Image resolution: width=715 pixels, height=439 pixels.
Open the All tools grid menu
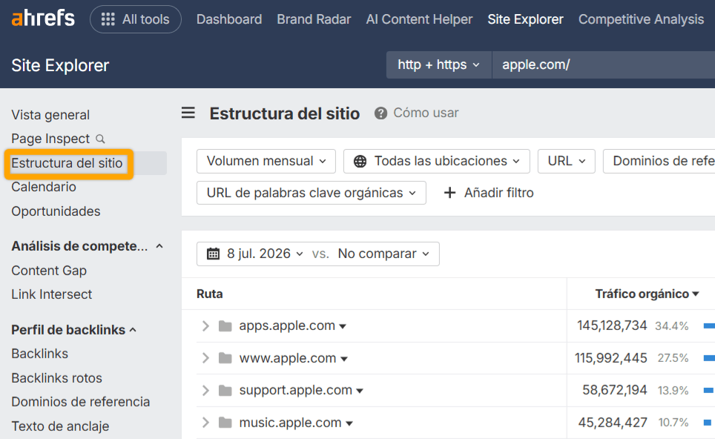pos(136,19)
